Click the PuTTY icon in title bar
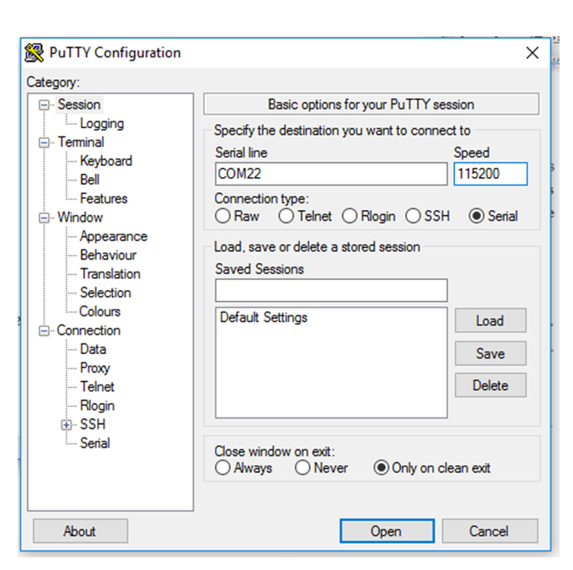 pyautogui.click(x=35, y=52)
